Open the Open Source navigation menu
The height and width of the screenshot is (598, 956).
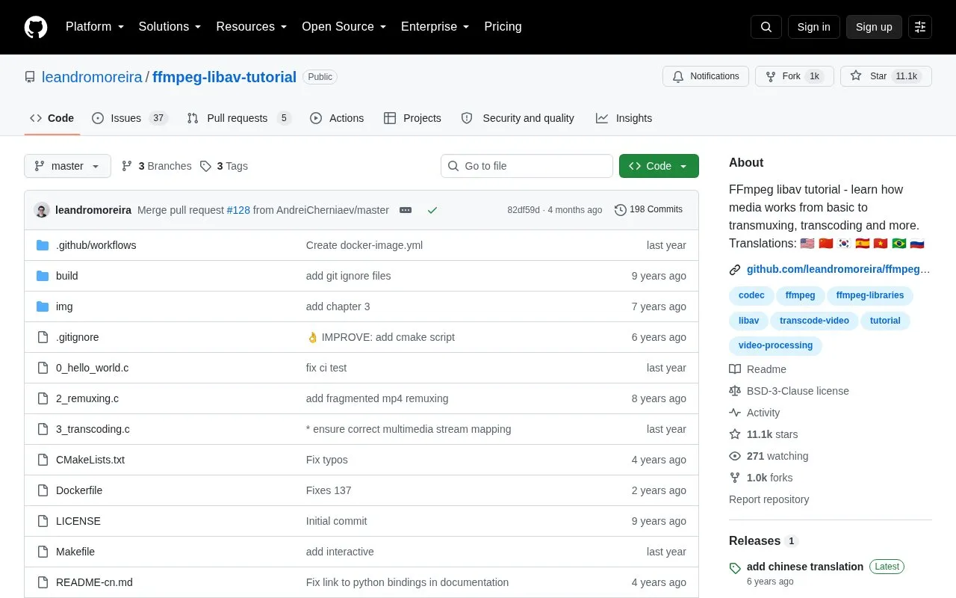(x=344, y=27)
